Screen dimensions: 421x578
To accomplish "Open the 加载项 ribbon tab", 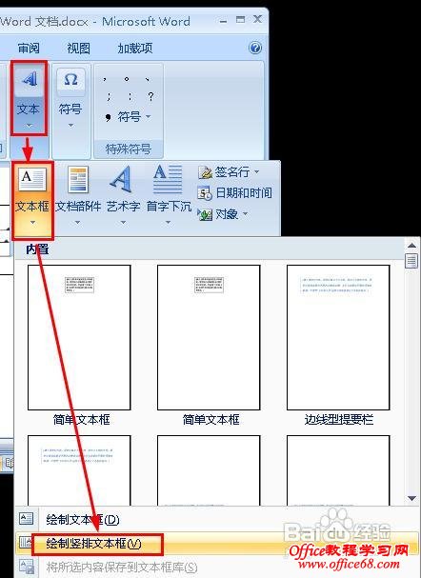I will tap(135, 48).
